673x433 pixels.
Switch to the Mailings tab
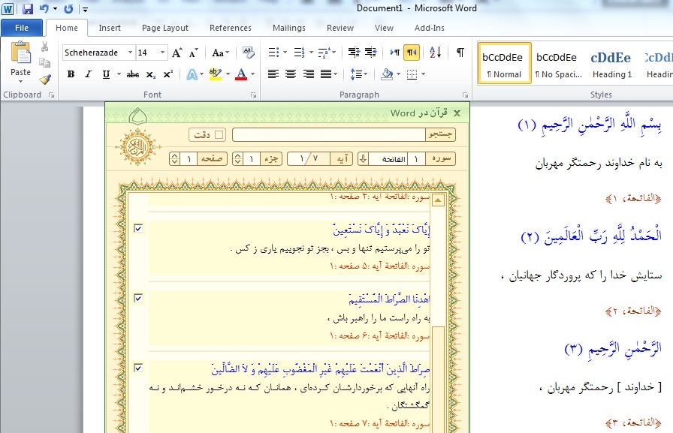(x=289, y=28)
